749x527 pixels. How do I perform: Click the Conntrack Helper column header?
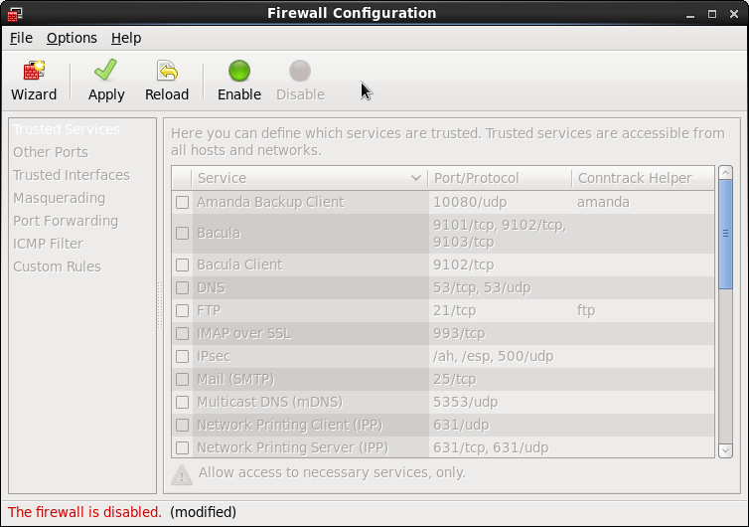click(642, 178)
